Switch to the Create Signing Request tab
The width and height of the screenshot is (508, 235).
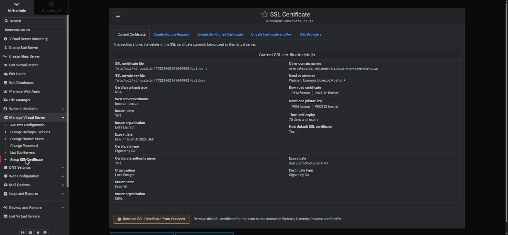pos(171,34)
